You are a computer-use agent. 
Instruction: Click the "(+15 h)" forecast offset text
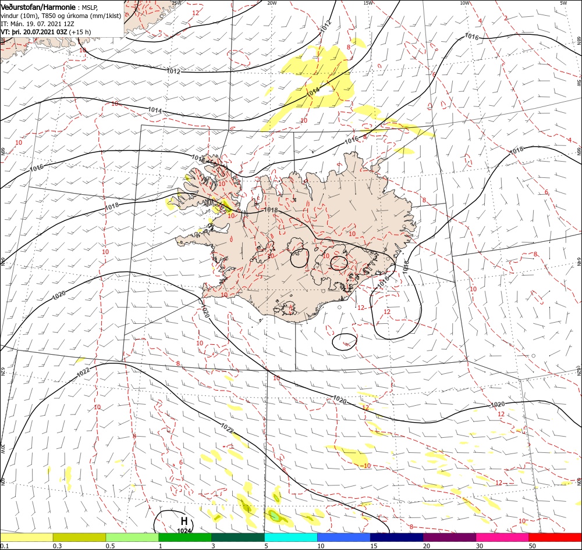pyautogui.click(x=80, y=32)
